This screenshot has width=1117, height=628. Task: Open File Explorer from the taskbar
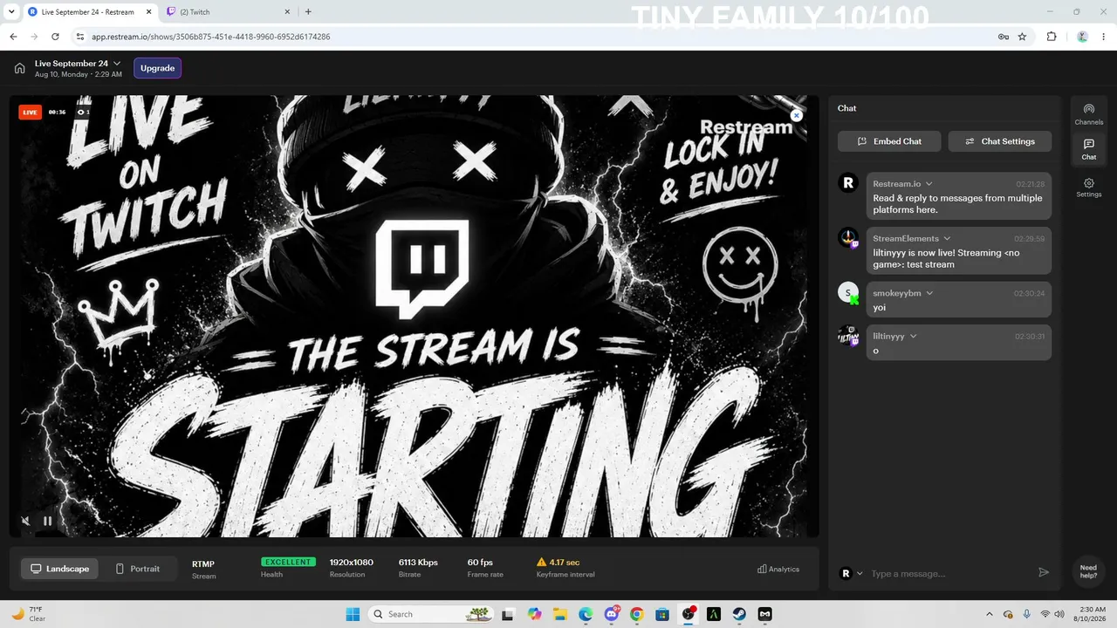[559, 614]
